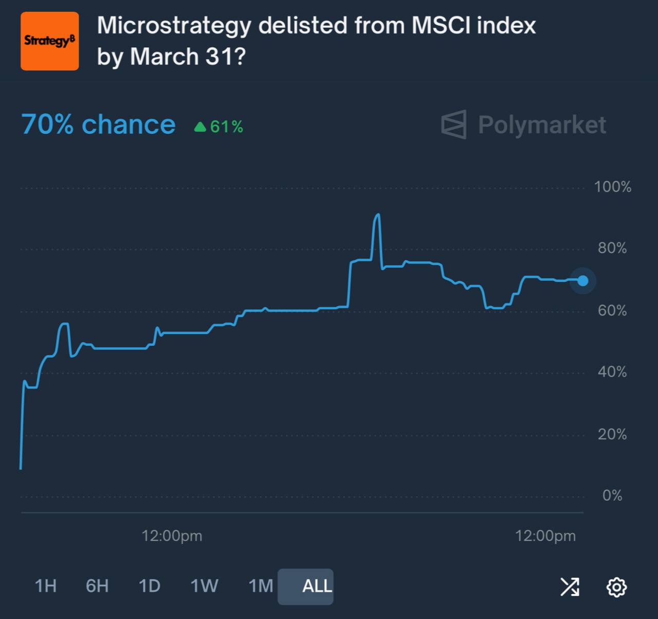
Task: Click the highest spike peak on chart line
Action: (378, 215)
